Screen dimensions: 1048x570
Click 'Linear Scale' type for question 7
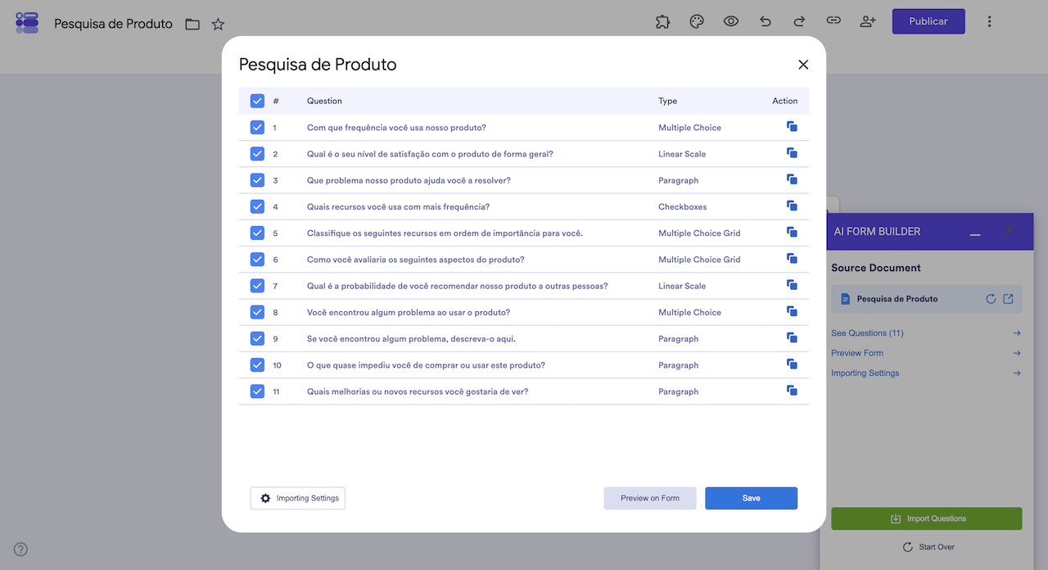(682, 286)
